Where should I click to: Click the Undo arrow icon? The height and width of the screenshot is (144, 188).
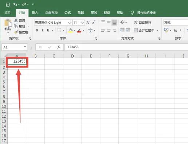point(15,4)
